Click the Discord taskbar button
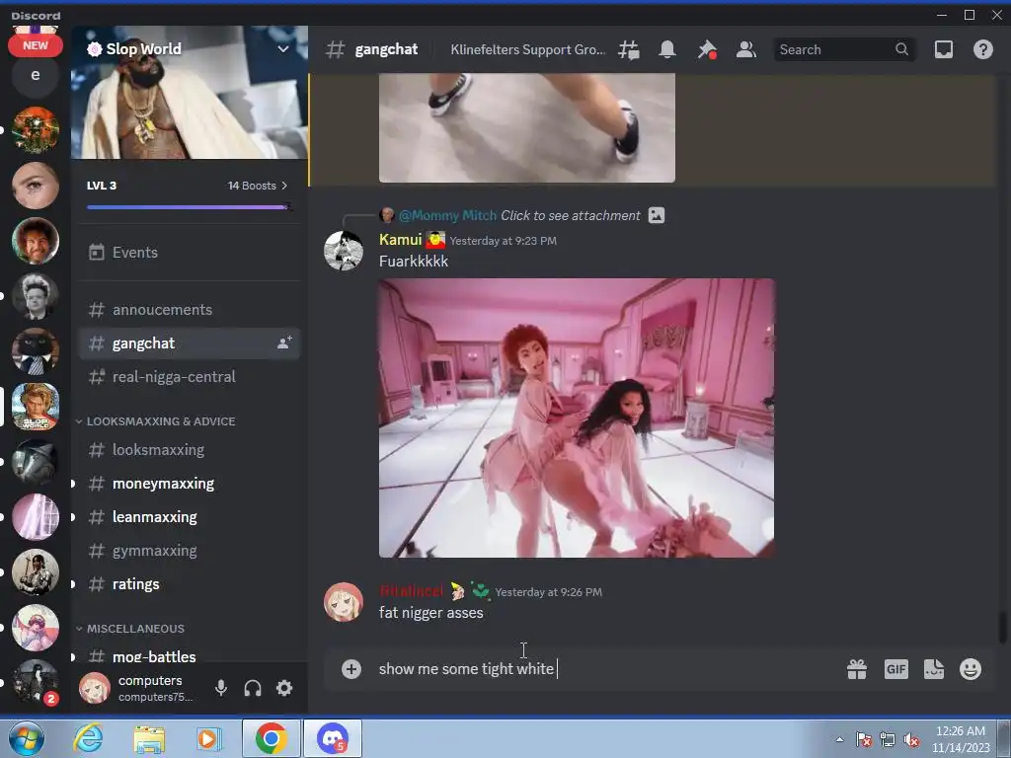The height and width of the screenshot is (758, 1011). (x=333, y=738)
